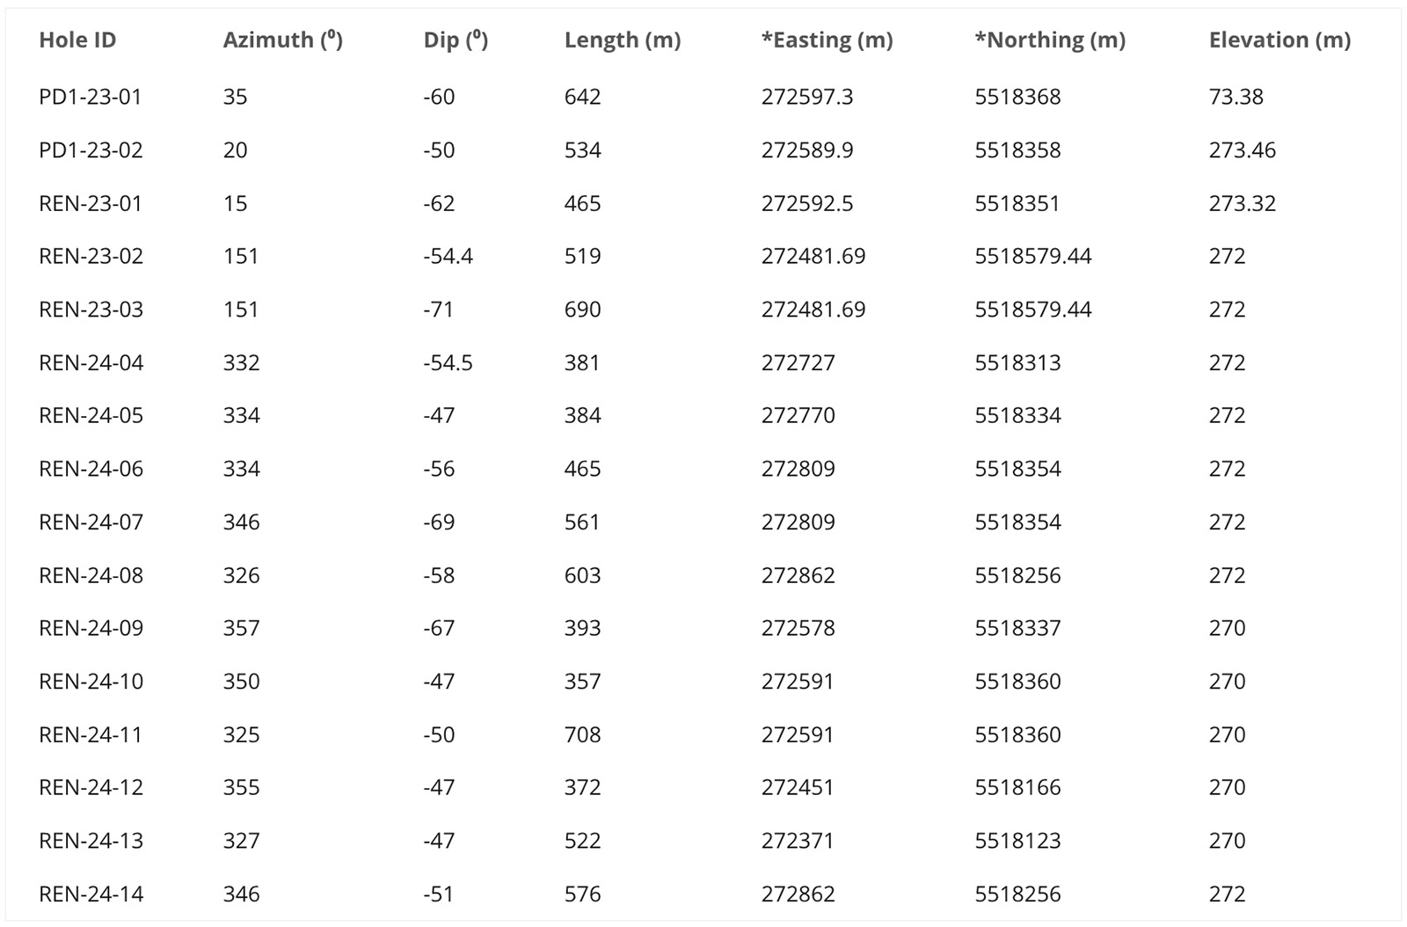Click the REN-24-09 hole ID cell
This screenshot has width=1407, height=927.
(x=91, y=628)
